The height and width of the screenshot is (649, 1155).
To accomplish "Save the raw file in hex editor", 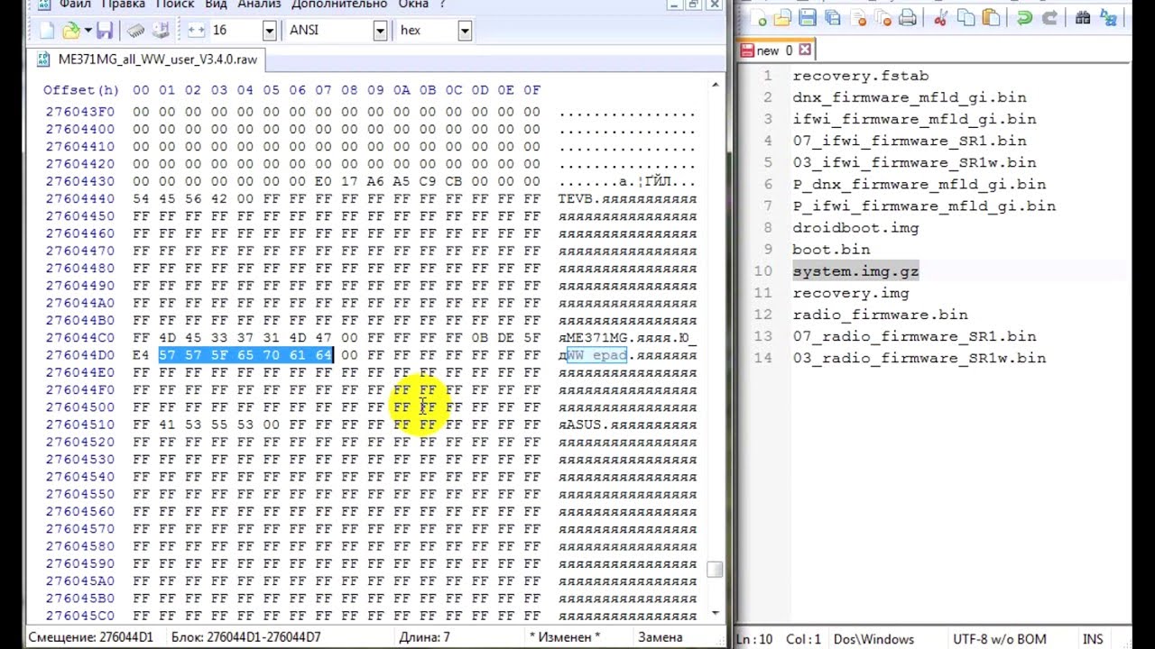I will coord(105,31).
